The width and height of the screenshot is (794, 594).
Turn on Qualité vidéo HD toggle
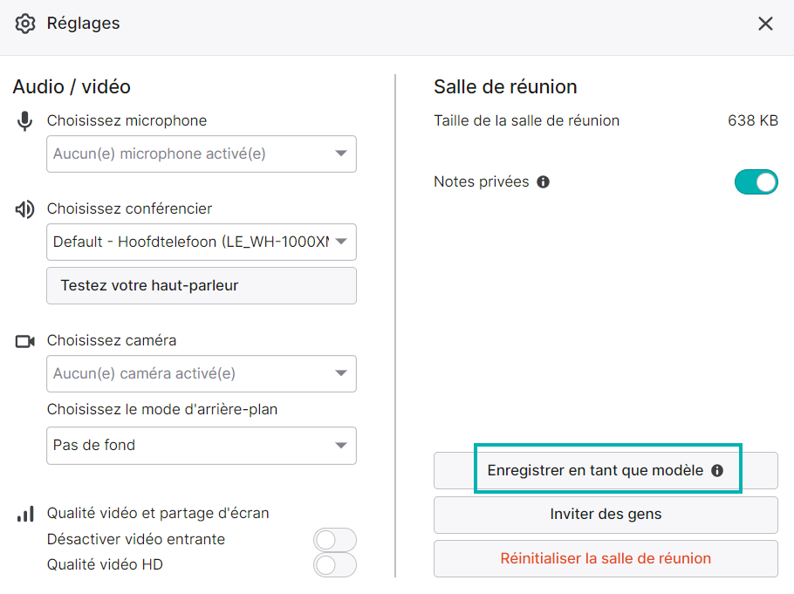click(335, 565)
